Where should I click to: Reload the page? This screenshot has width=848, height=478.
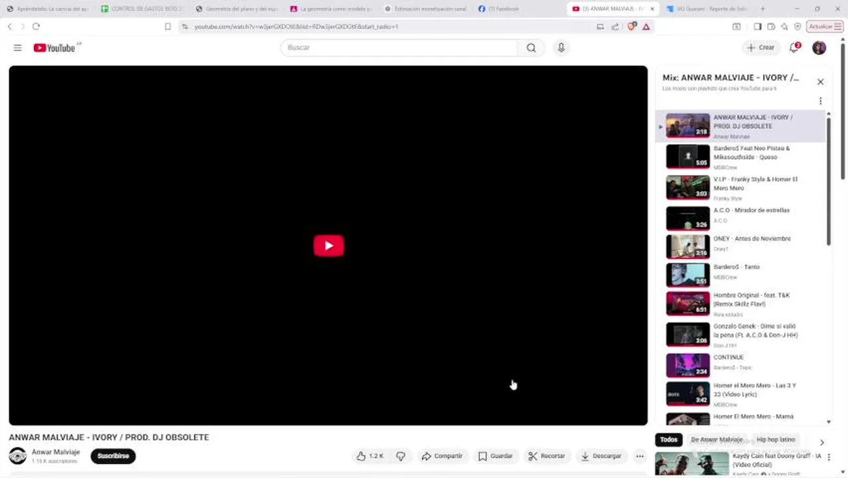click(x=36, y=27)
